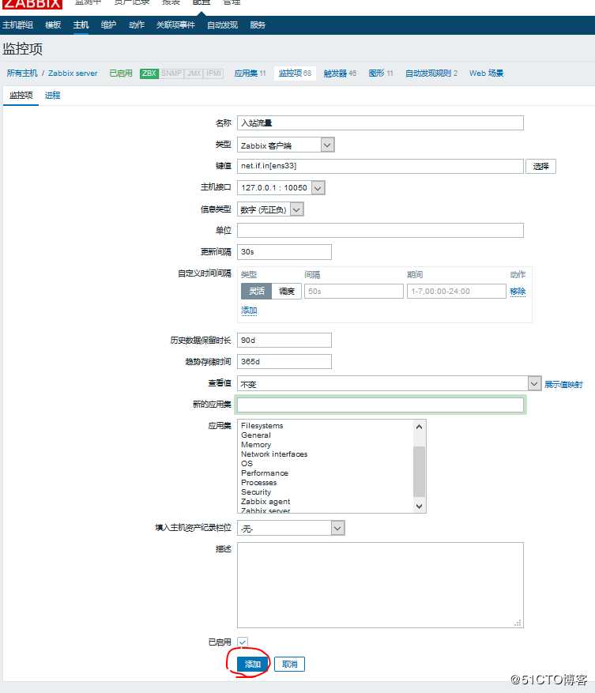Open the 查看值 不变 dropdown
Image resolution: width=595 pixels, height=693 pixels.
coord(389,383)
